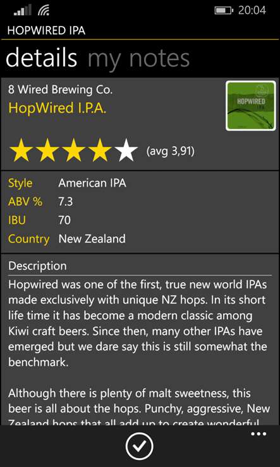Check the battery status icon
This screenshot has width=280, height=467.
224,11
